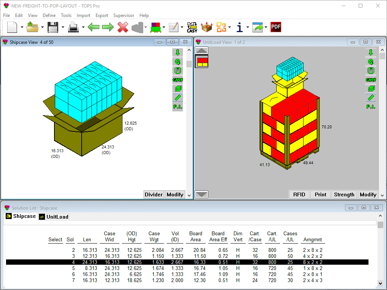The height and width of the screenshot is (290, 387).
Task: Open the dropdown arrow next to the Open icon
Action: 42,27
